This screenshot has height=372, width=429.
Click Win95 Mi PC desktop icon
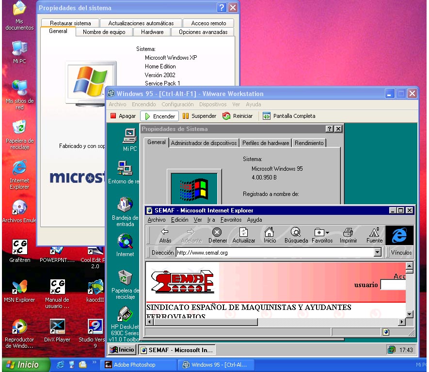130,140
